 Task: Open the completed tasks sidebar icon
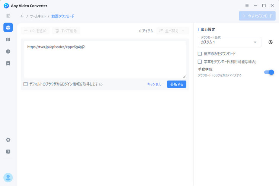coord(8,63)
